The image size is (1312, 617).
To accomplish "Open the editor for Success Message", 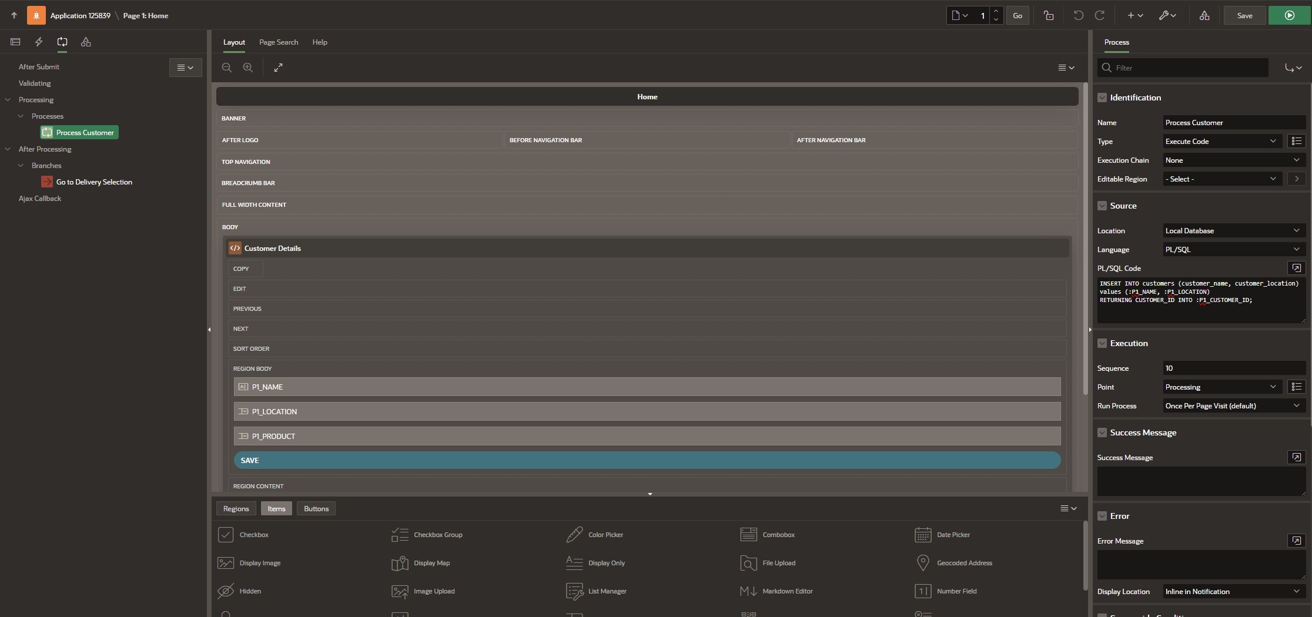I will pos(1296,457).
